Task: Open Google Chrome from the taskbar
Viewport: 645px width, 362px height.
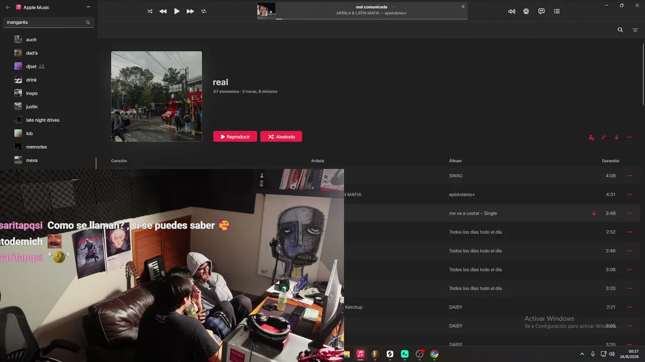Action: pyautogui.click(x=434, y=354)
